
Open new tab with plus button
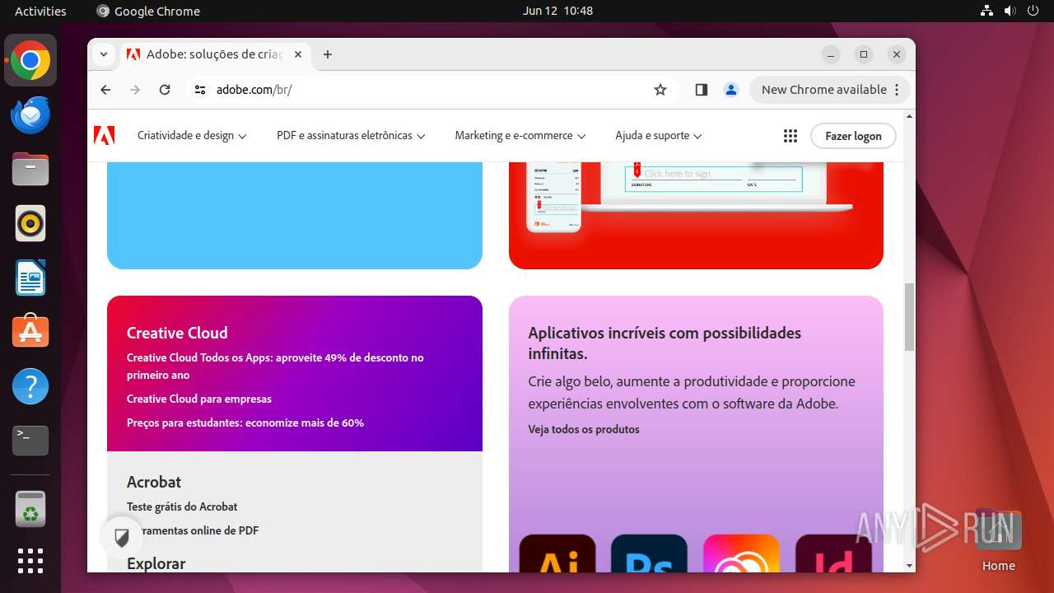328,54
